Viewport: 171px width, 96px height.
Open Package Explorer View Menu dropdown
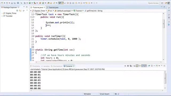pyautogui.click(x=27, y=10)
